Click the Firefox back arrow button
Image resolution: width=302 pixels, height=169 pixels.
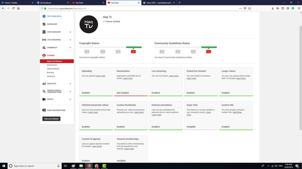pos(3,8)
